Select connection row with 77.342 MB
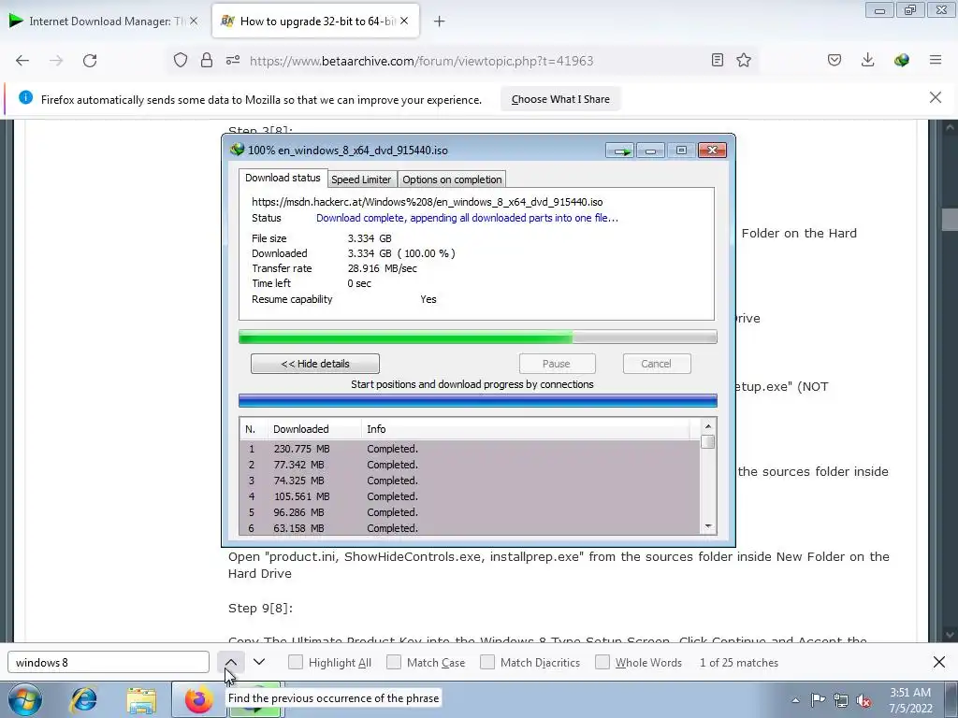 point(470,465)
